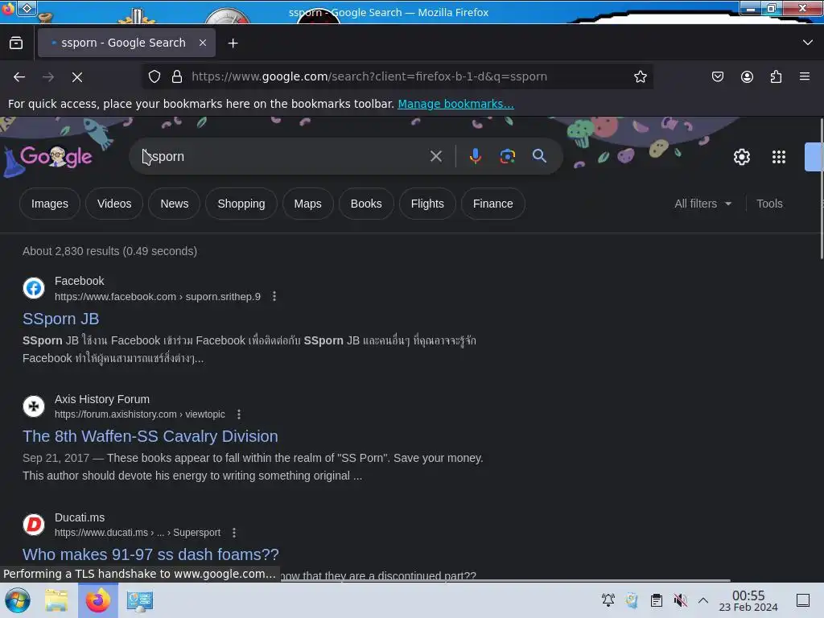Bookmark this page with the star
The width and height of the screenshot is (824, 618).
tap(640, 76)
